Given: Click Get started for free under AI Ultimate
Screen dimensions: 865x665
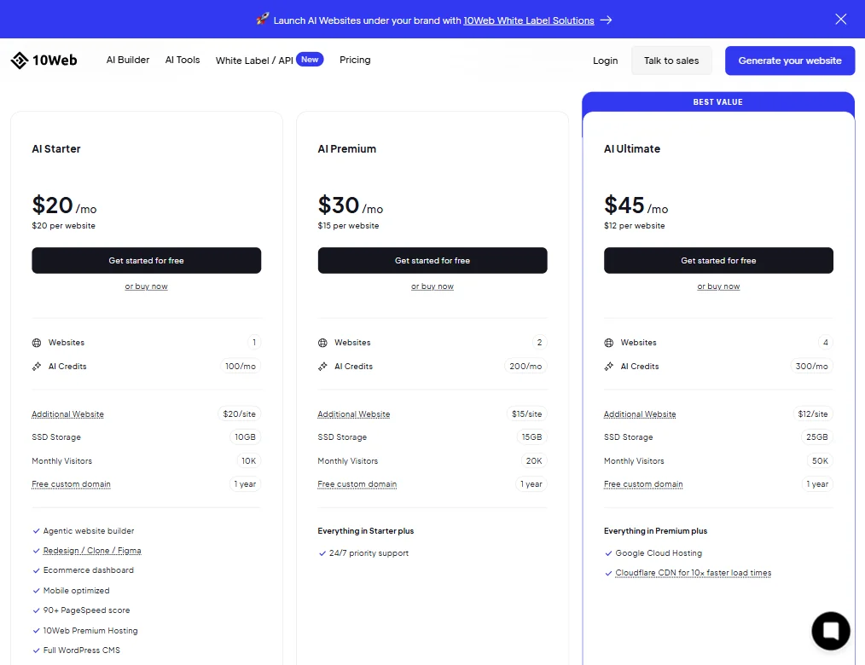Looking at the screenshot, I should click(718, 260).
